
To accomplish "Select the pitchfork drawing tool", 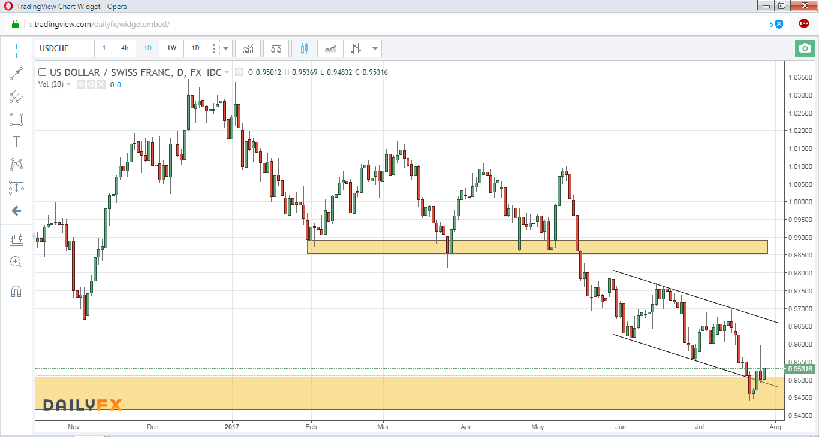I will [16, 96].
